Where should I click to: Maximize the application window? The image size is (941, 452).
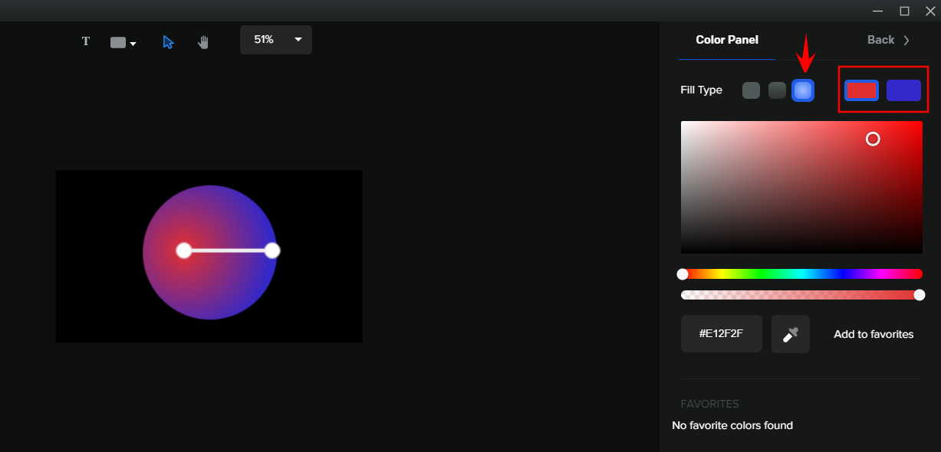[x=904, y=11]
